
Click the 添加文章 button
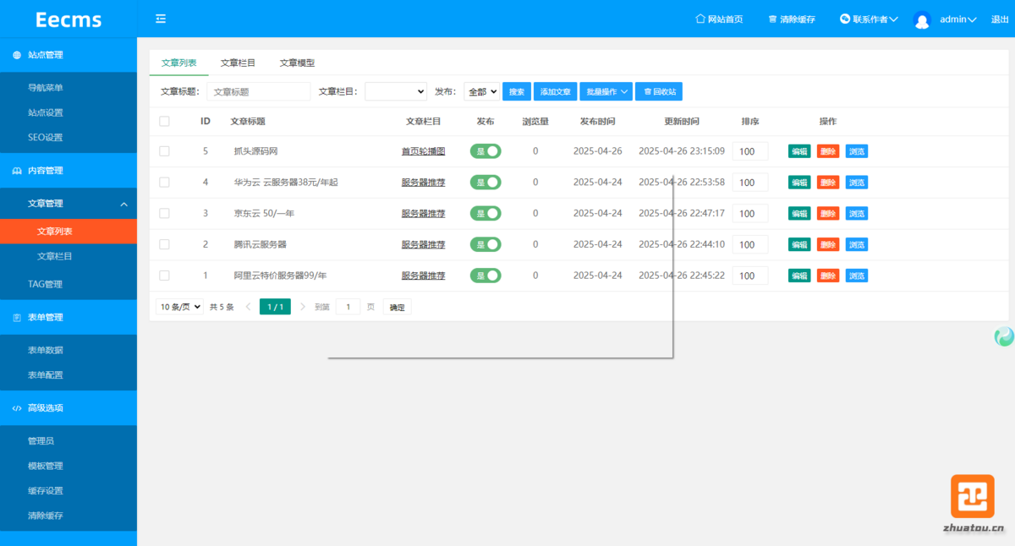(x=556, y=91)
